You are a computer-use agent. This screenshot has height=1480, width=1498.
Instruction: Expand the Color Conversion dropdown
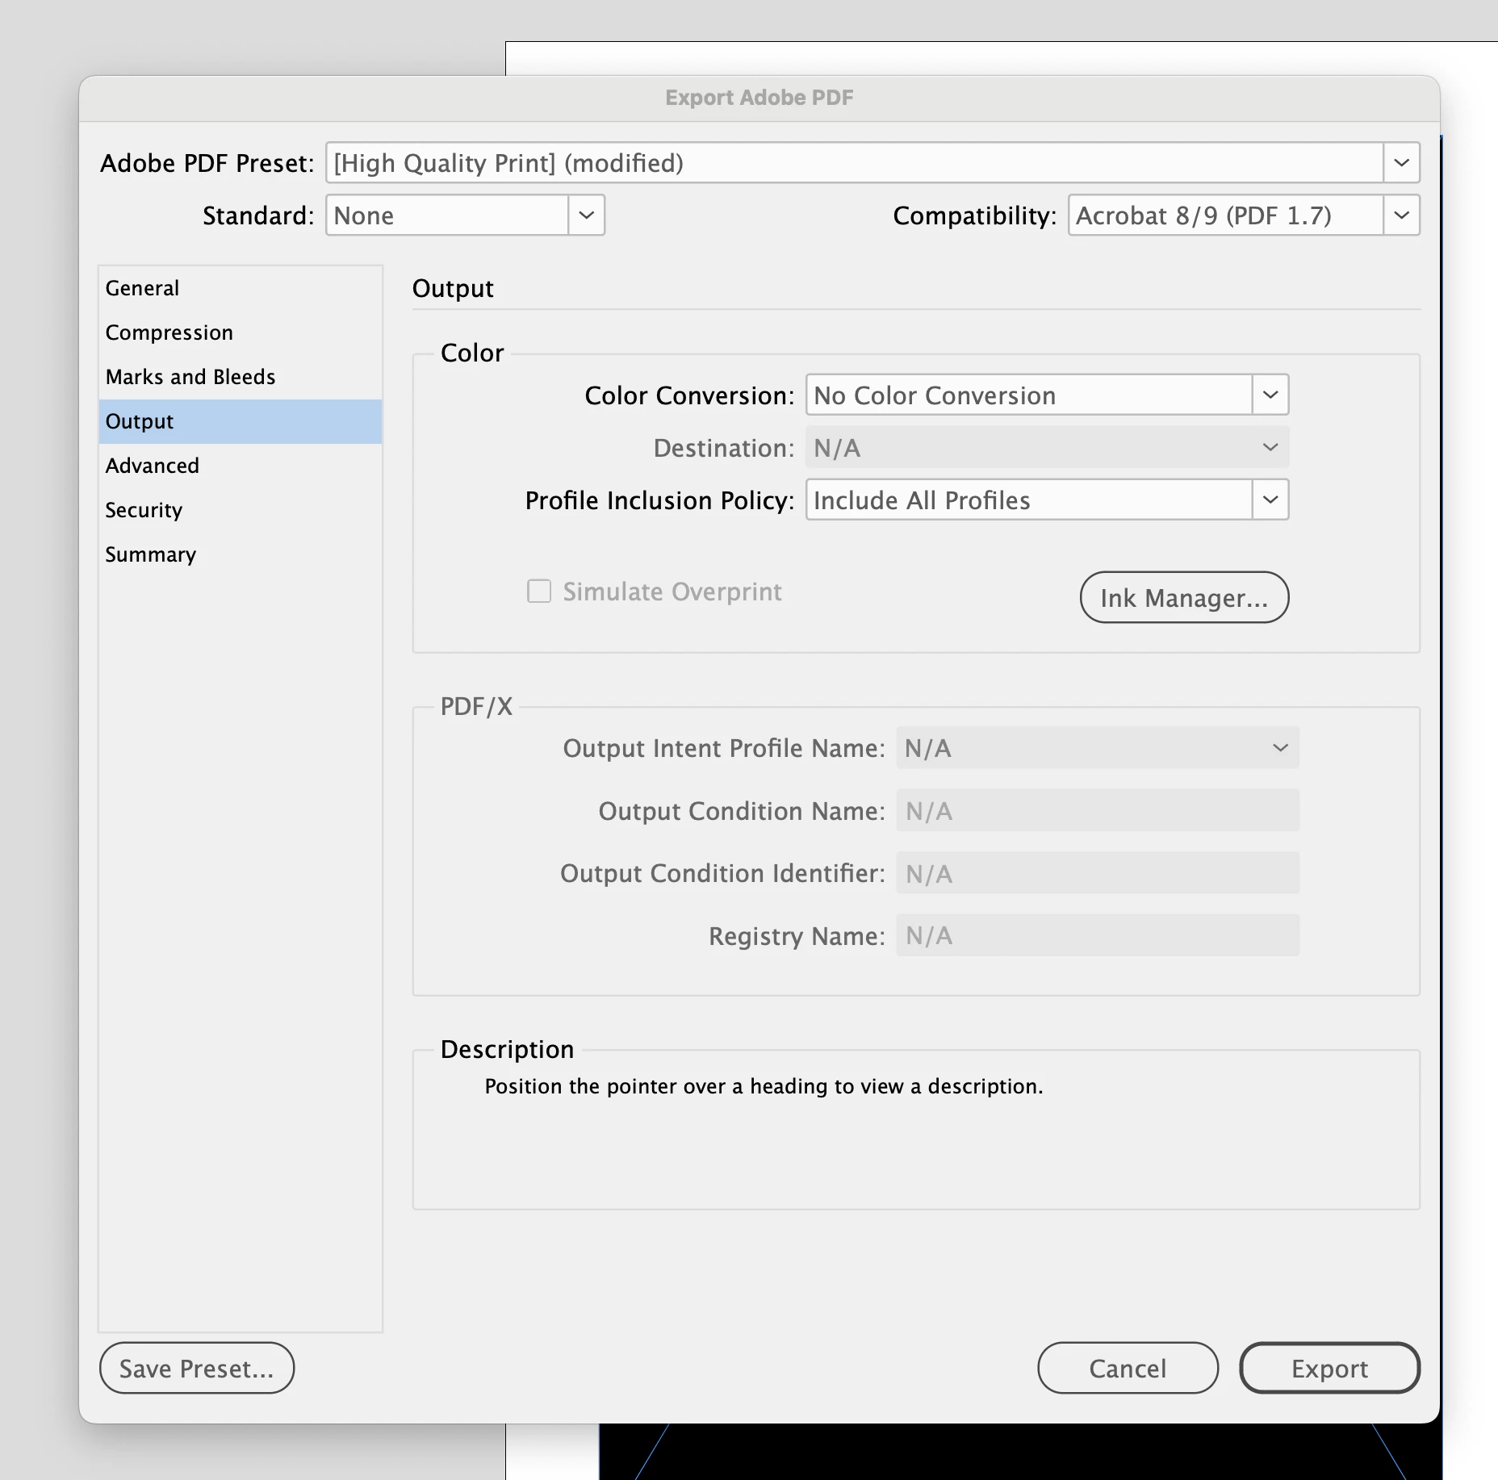[x=1047, y=395]
